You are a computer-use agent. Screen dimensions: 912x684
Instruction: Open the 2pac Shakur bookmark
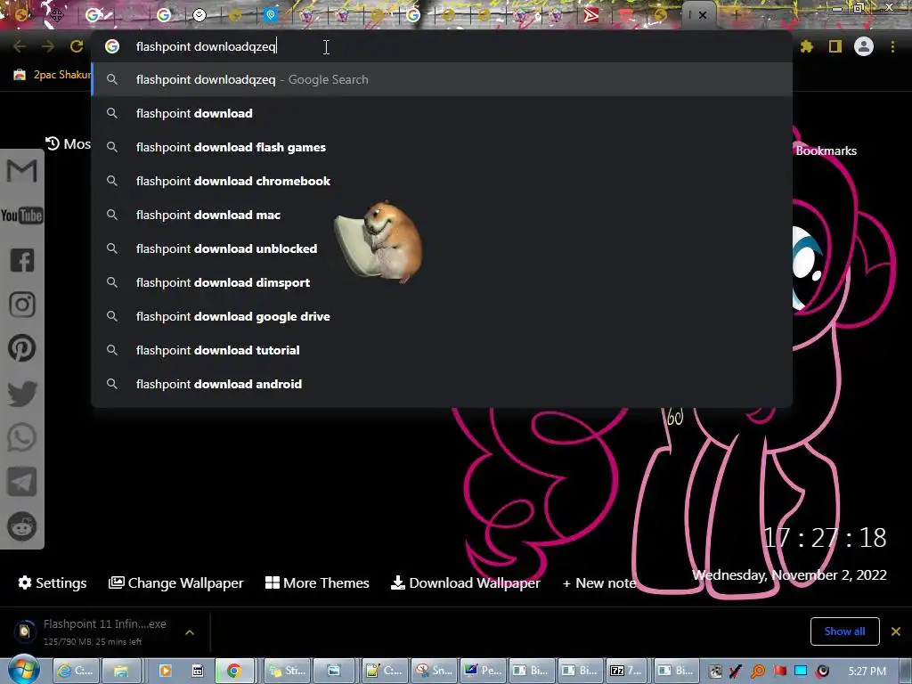coord(53,75)
